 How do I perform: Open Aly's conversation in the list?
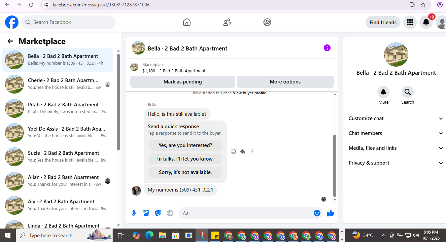pos(58,205)
